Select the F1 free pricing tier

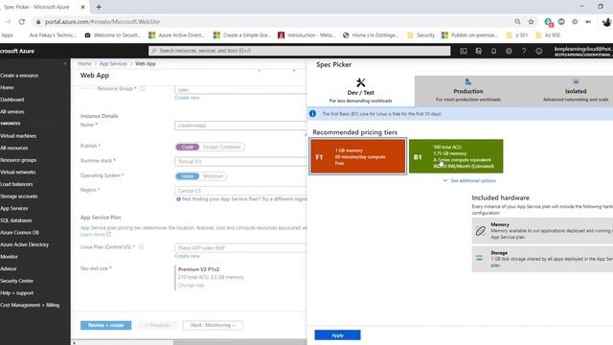[357, 156]
